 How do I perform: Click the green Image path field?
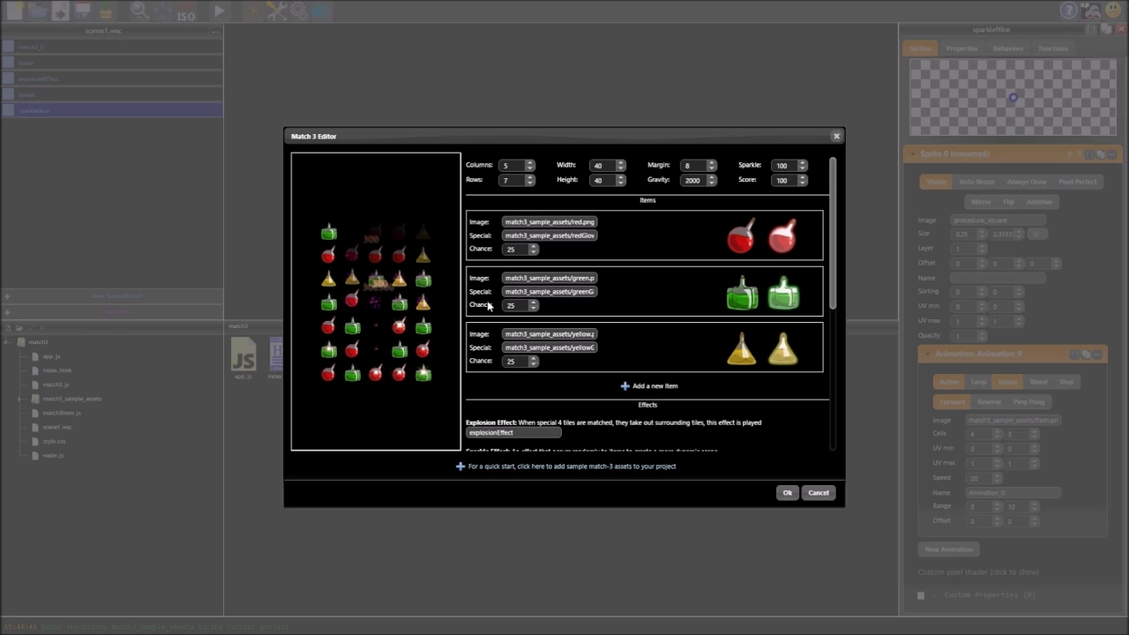tap(550, 278)
